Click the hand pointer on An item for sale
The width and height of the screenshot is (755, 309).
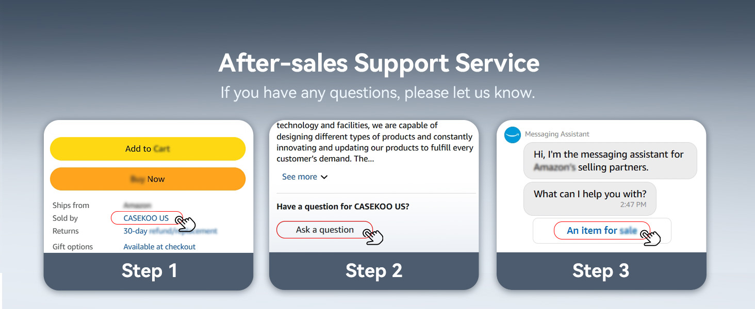click(651, 237)
